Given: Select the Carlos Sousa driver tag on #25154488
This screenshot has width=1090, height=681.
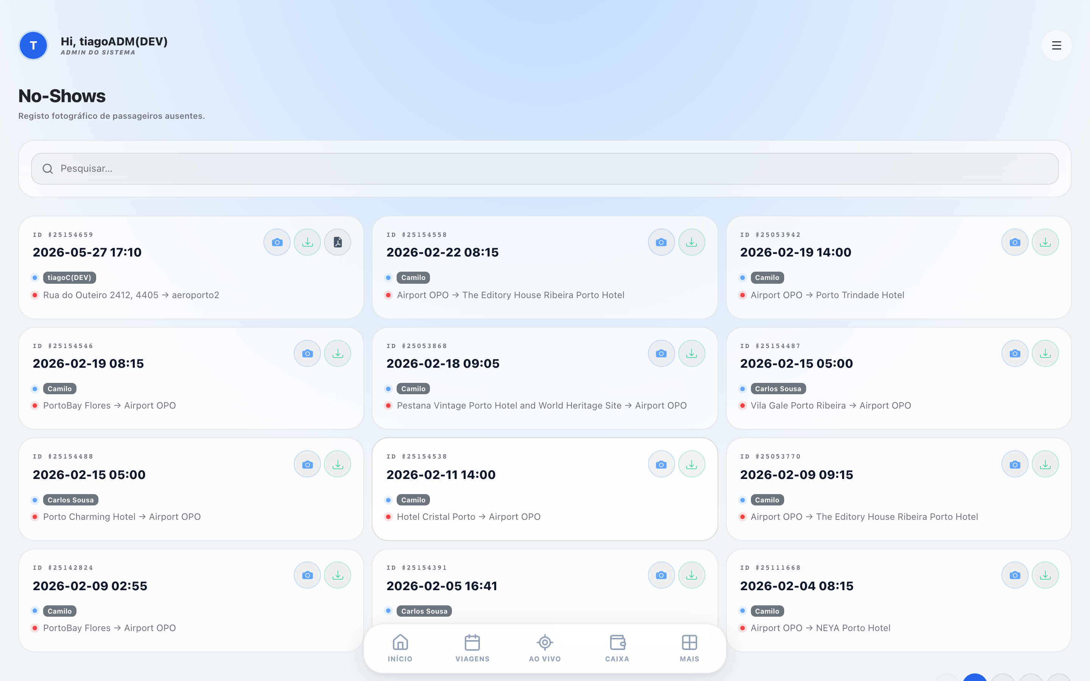Looking at the screenshot, I should (71, 500).
